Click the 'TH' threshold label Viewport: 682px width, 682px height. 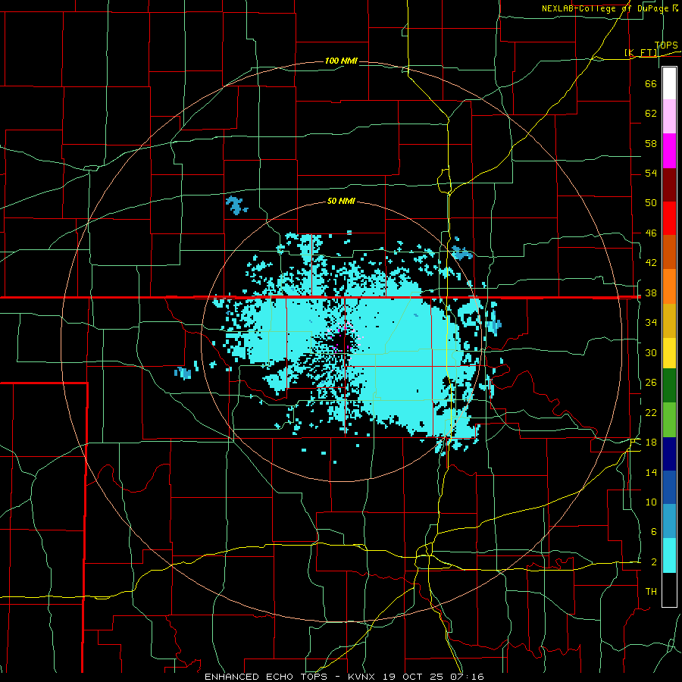click(651, 592)
